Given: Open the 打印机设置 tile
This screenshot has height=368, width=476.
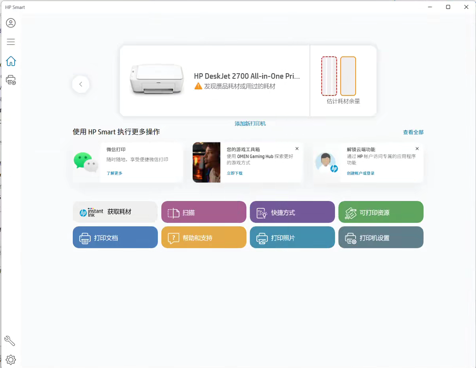Looking at the screenshot, I should [x=381, y=237].
